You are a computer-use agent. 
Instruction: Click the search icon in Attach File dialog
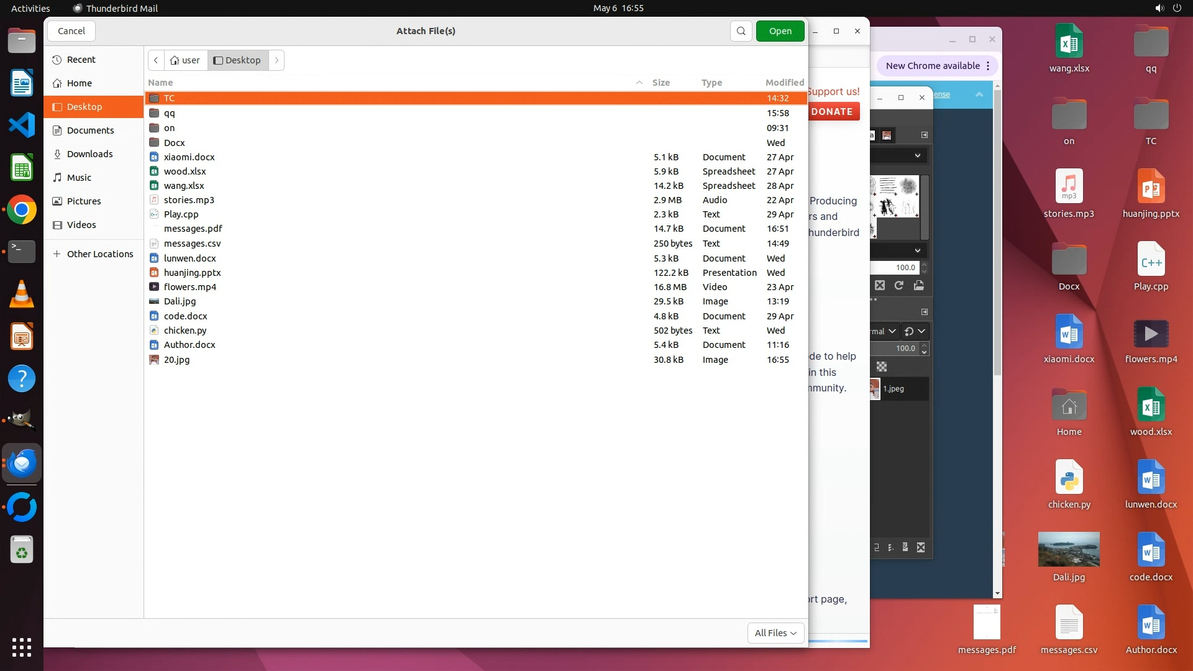pyautogui.click(x=741, y=31)
